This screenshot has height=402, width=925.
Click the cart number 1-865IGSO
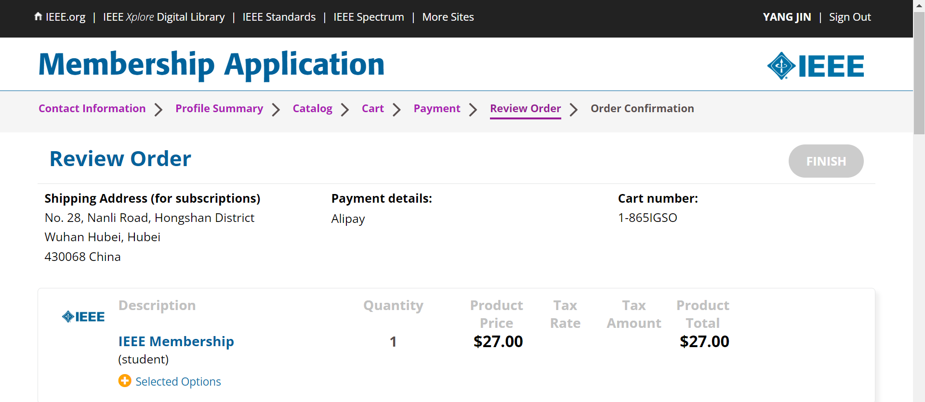[647, 218]
